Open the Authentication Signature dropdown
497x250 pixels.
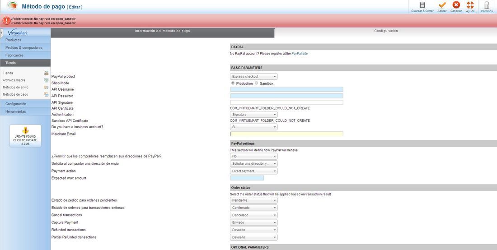tap(253, 115)
